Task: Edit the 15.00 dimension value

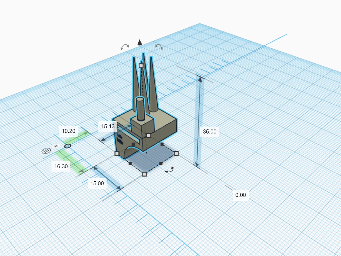Action: coord(97,184)
